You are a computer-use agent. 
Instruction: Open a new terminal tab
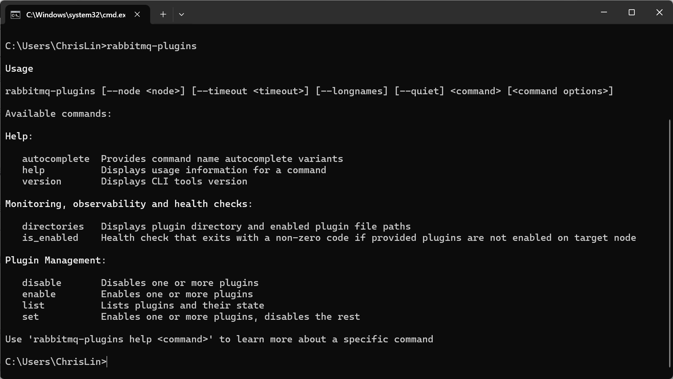point(163,14)
